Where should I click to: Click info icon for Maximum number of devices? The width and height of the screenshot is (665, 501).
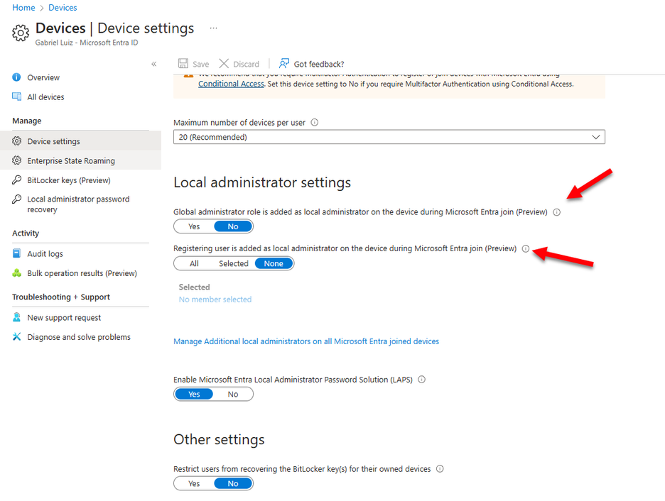[x=314, y=122]
